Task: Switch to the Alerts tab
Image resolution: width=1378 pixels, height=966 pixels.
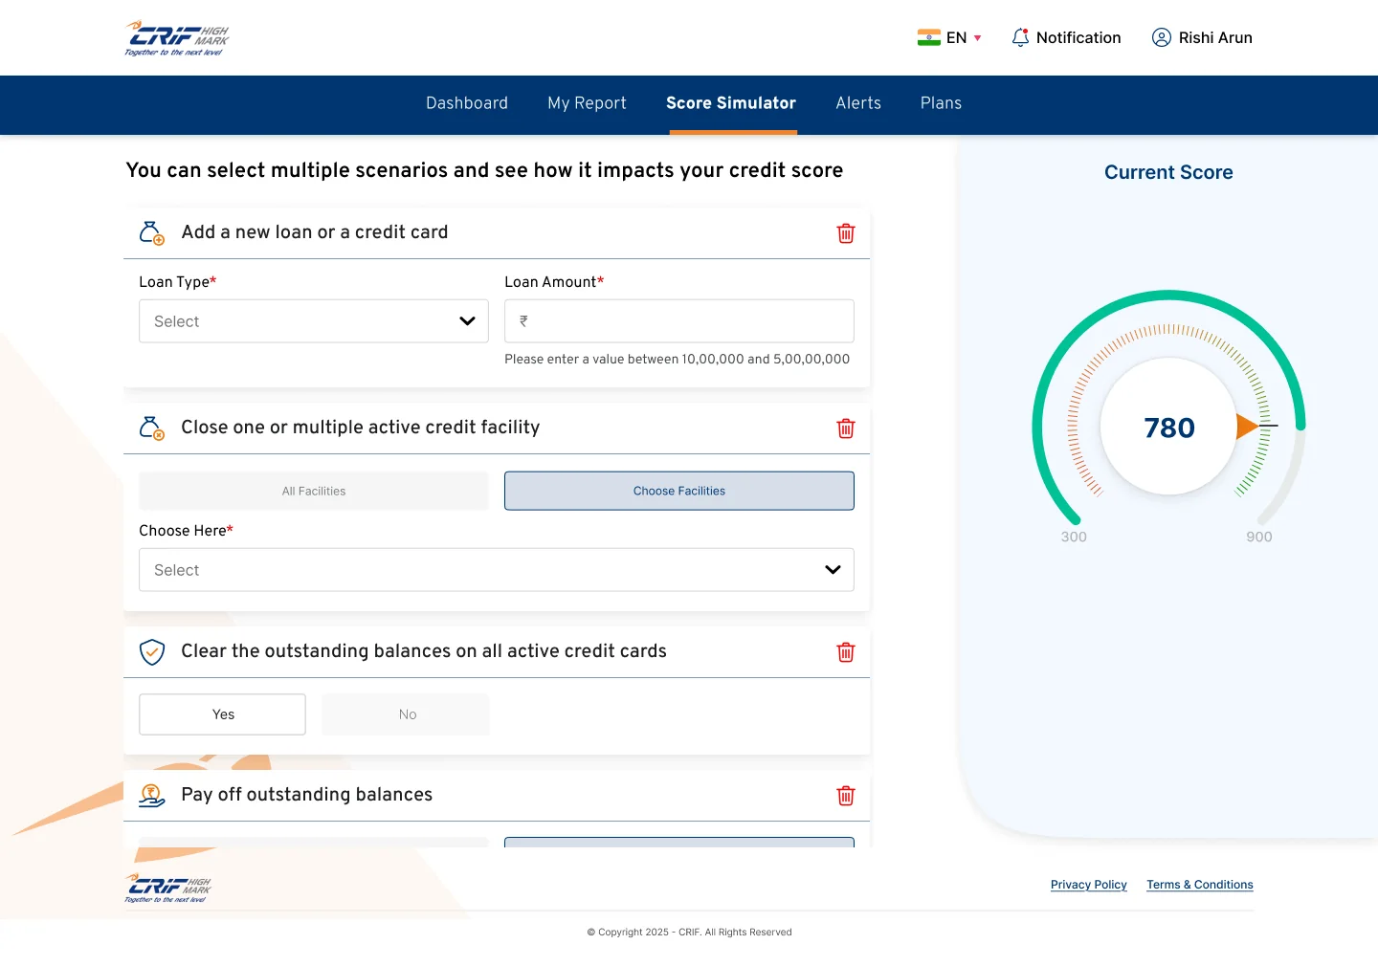Action: pos(858,103)
